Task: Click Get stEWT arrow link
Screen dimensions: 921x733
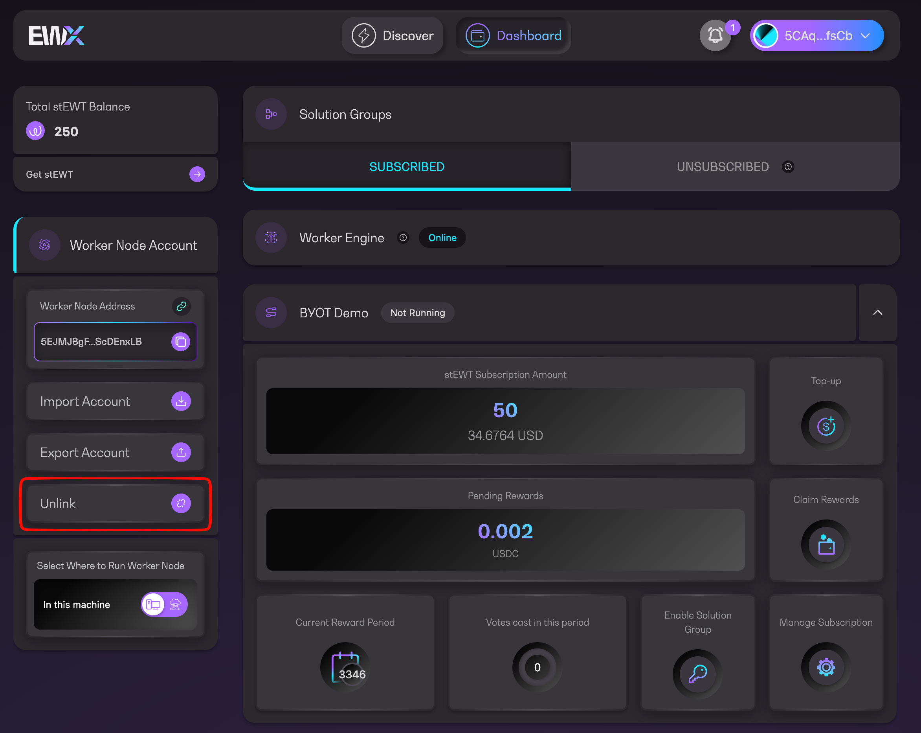Action: (197, 174)
